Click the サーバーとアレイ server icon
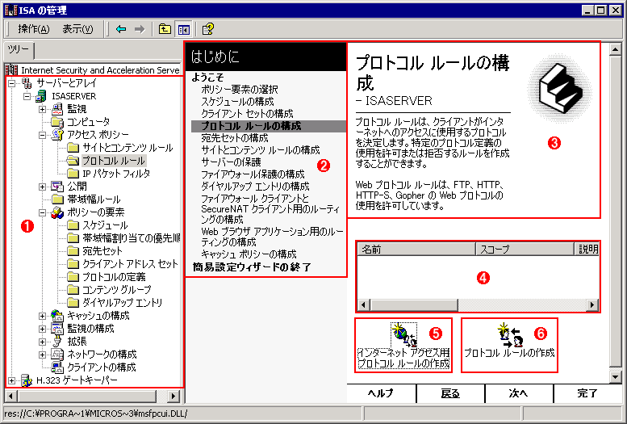This screenshot has height=424, width=627. tap(27, 83)
